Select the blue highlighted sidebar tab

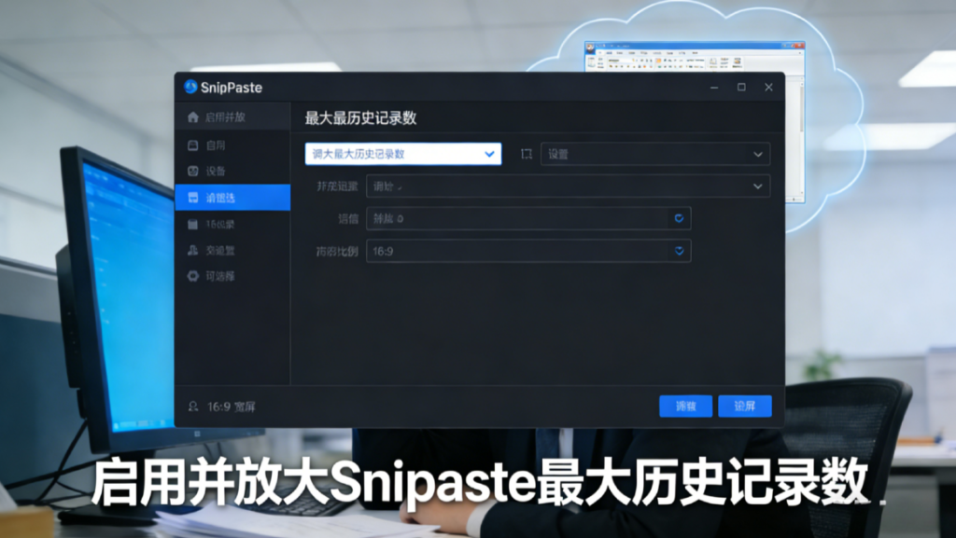(x=232, y=198)
